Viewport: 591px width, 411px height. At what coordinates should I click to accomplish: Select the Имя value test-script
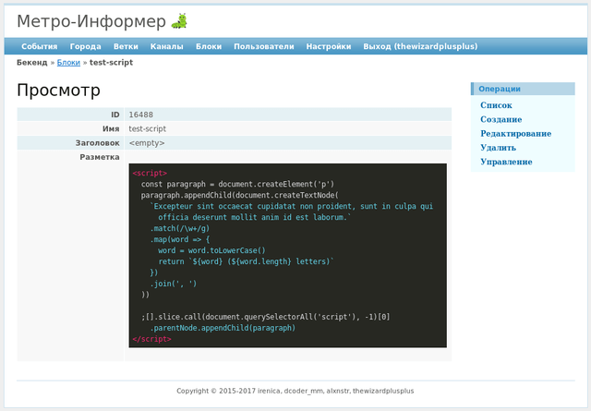tap(148, 129)
